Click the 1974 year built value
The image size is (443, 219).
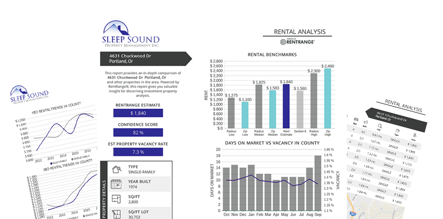(132, 187)
